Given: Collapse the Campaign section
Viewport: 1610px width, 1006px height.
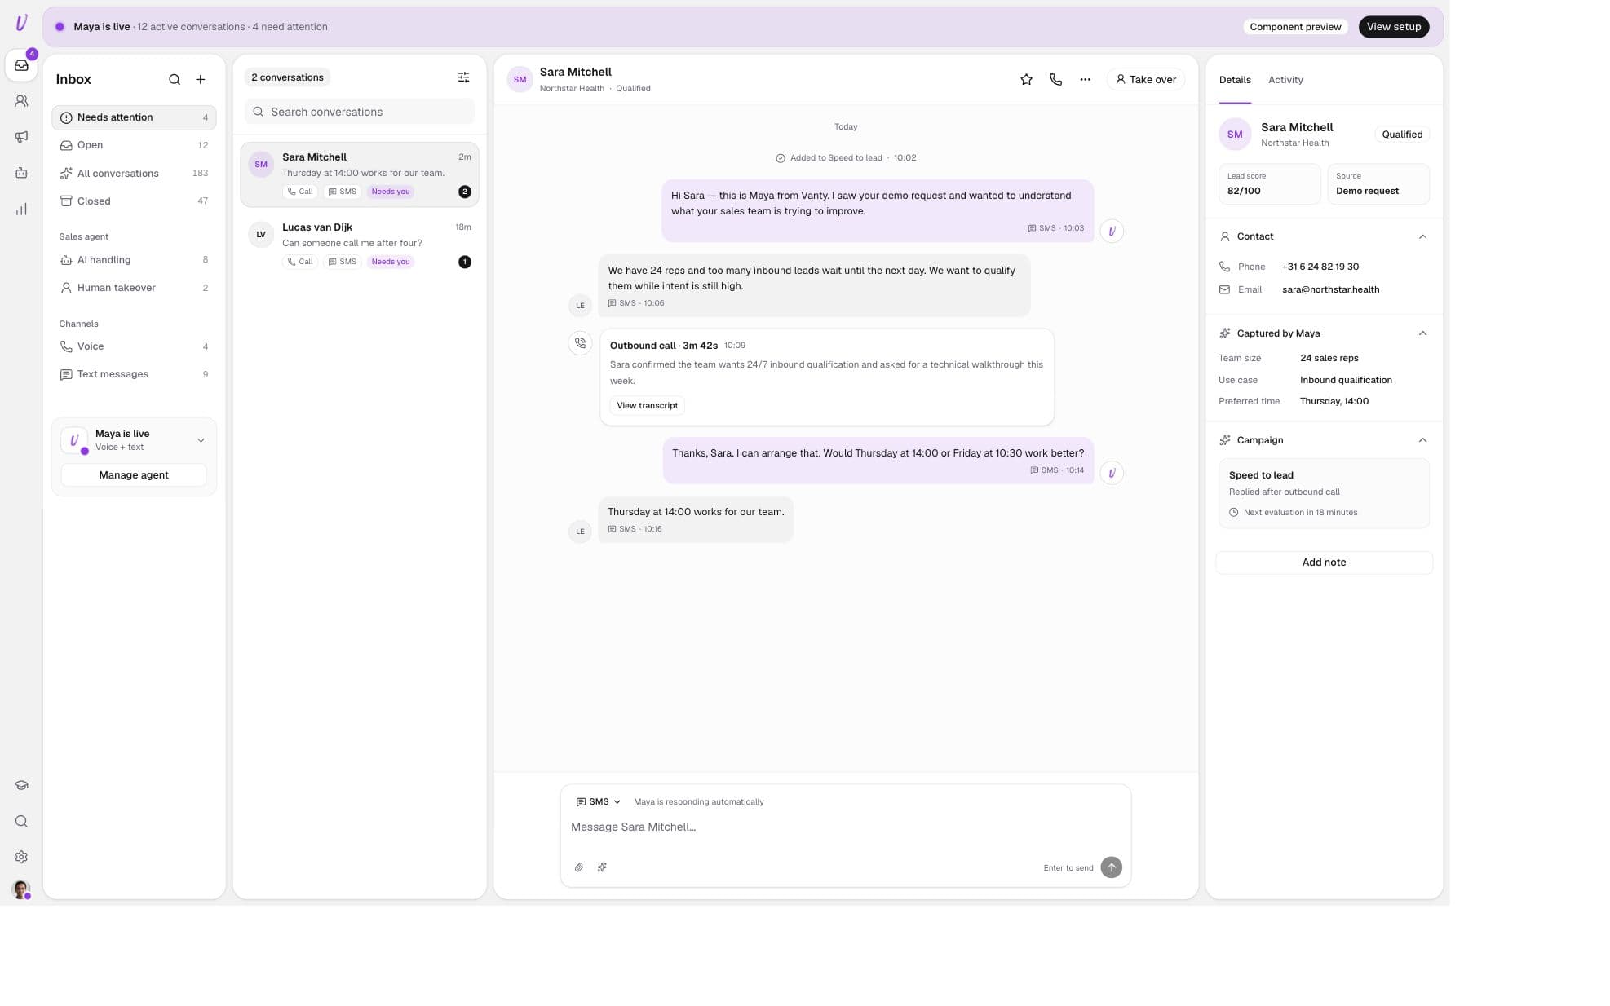Looking at the screenshot, I should click(x=1422, y=440).
